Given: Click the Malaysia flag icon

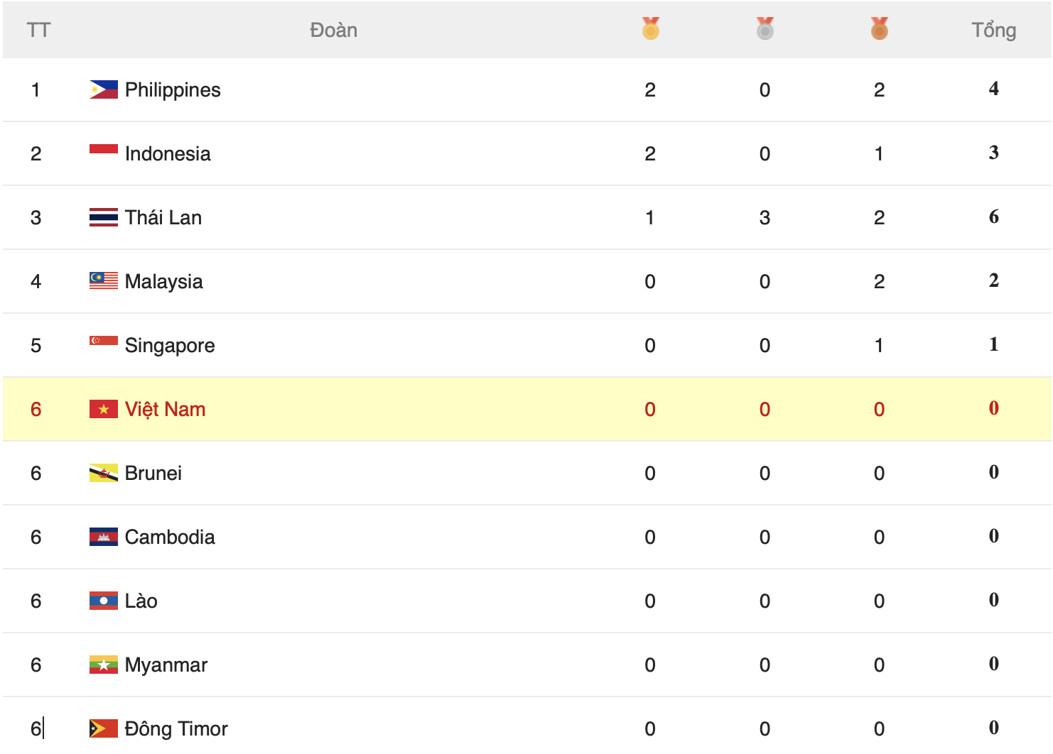Looking at the screenshot, I should [104, 281].
